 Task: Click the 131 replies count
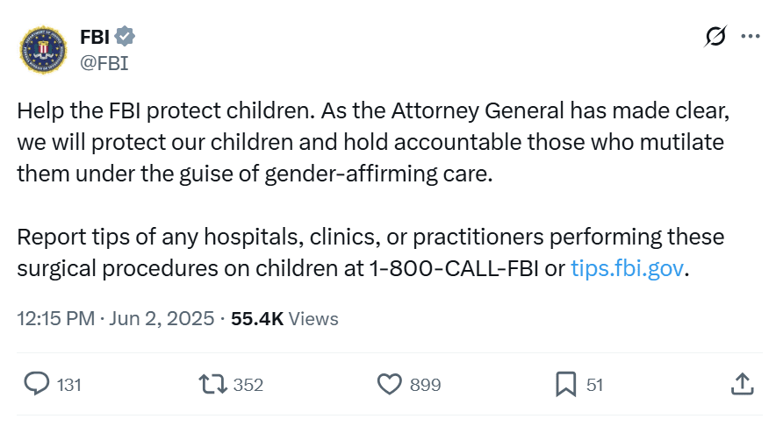pos(69,385)
